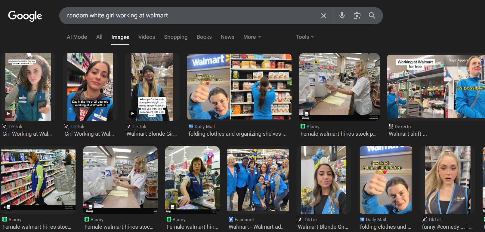Open 'only young blonde girl' video thumbnail
The width and height of the screenshot is (485, 232).
152,87
